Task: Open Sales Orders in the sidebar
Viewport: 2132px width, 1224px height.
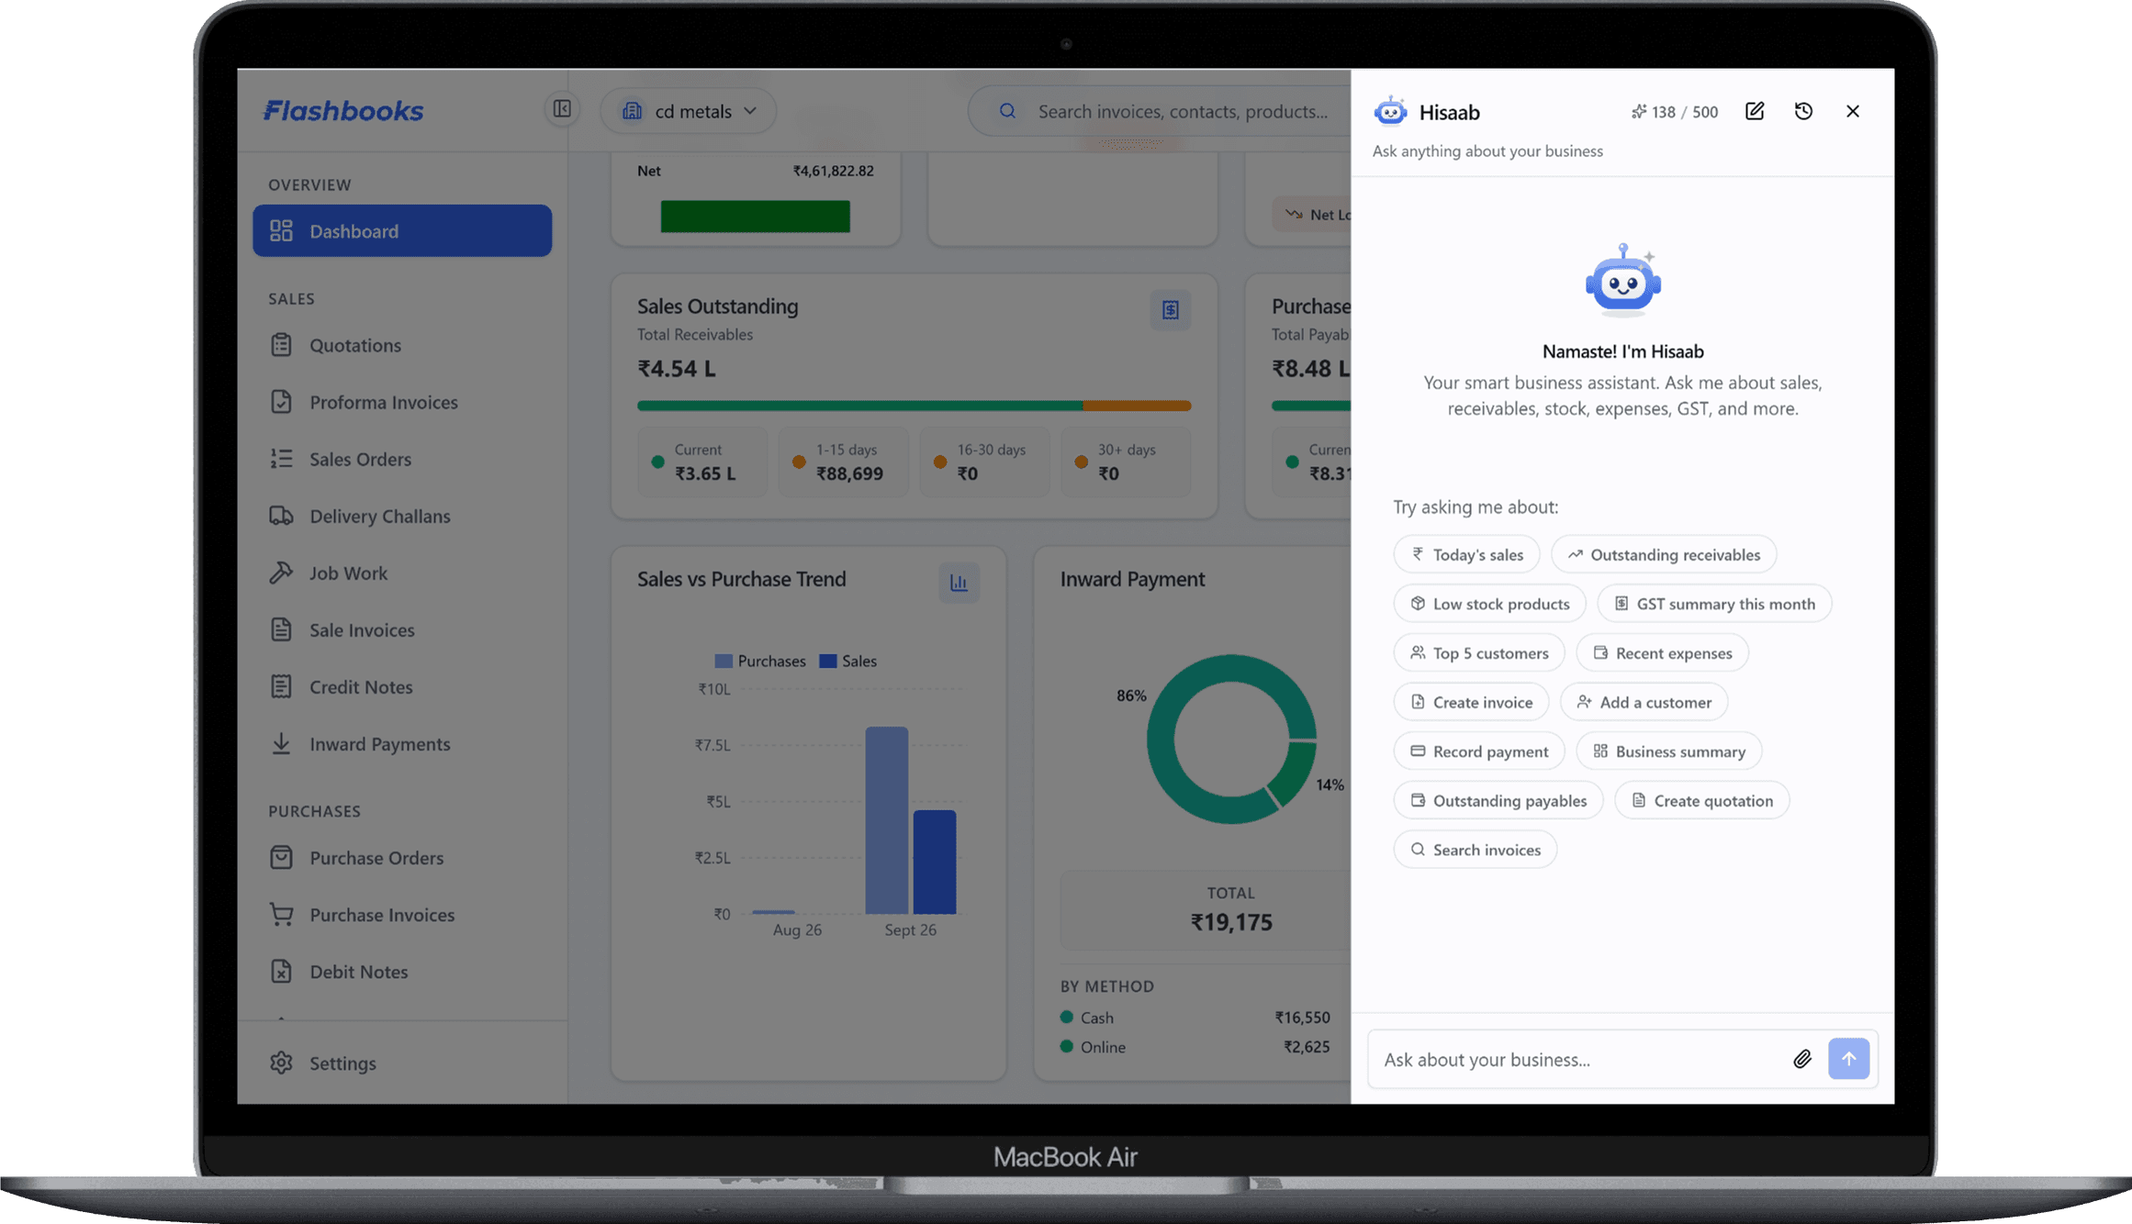Action: point(402,459)
